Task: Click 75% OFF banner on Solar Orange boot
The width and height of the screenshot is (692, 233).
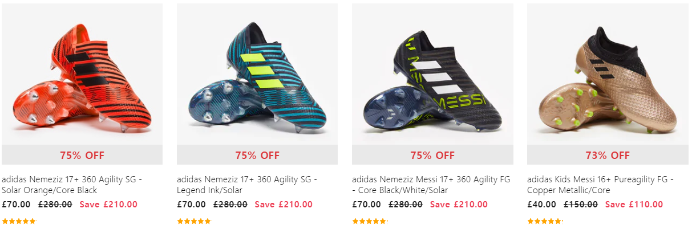Action: [82, 155]
